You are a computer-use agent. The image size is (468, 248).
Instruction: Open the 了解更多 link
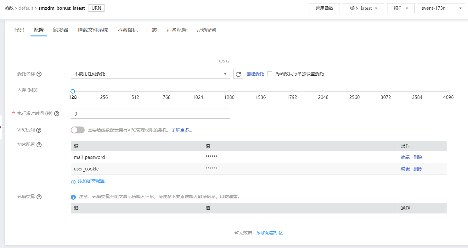pos(182,130)
